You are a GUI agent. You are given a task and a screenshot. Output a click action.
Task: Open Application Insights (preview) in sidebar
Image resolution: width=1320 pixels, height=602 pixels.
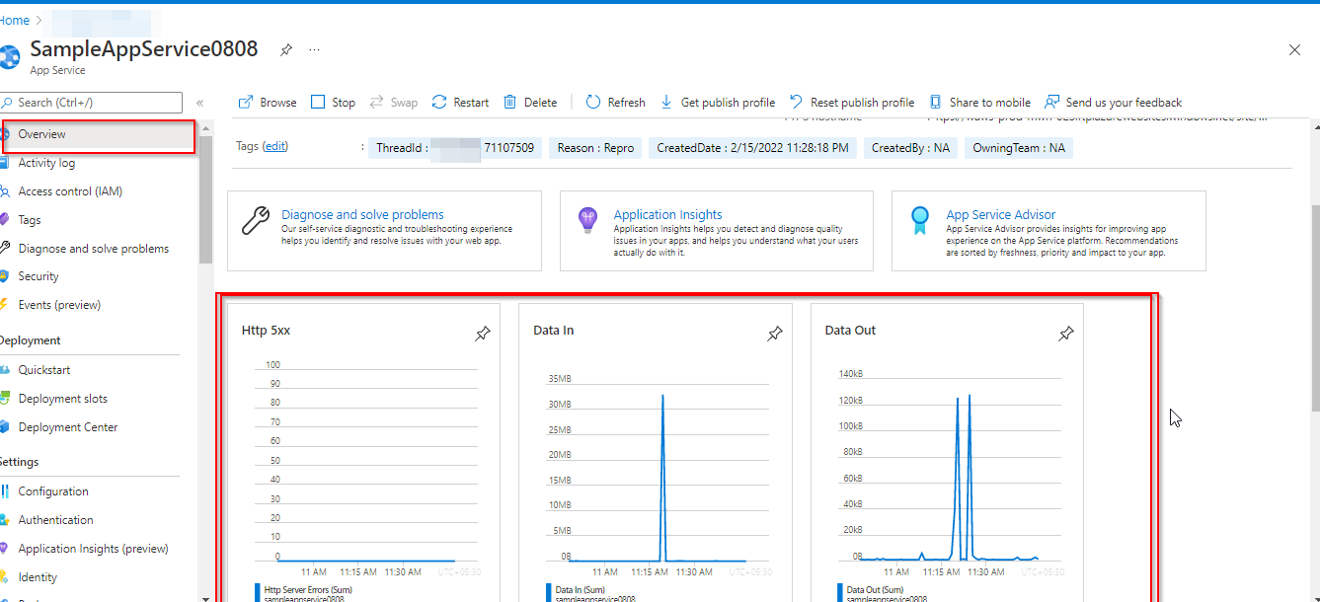coord(93,549)
